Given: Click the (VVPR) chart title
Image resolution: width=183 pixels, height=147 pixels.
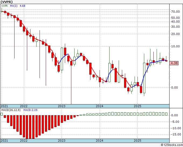Looking at the screenshot, I should [x=6, y=2].
